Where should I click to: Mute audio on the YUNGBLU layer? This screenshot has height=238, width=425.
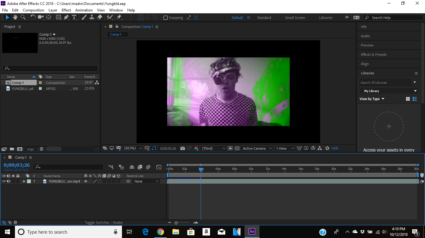point(8,181)
